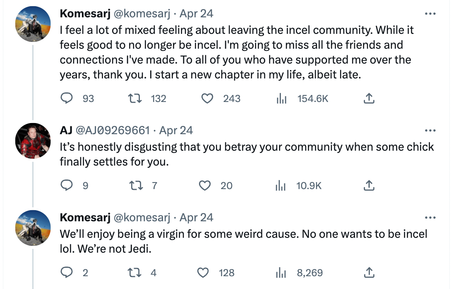Reply to AJ's tweet
This screenshot has height=289, width=456.
(x=67, y=186)
